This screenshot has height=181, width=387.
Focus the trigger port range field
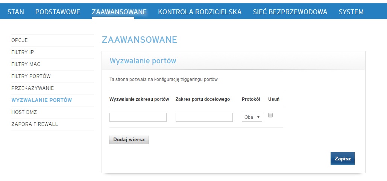pyautogui.click(x=138, y=117)
